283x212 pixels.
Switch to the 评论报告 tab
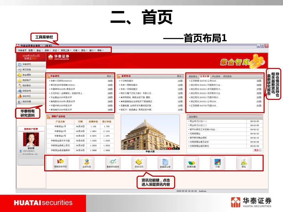216,76
